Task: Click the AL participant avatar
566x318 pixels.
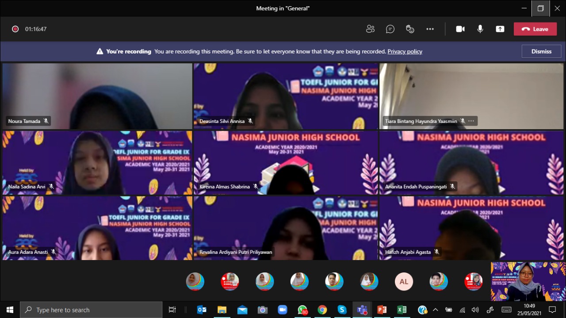Action: (404, 282)
